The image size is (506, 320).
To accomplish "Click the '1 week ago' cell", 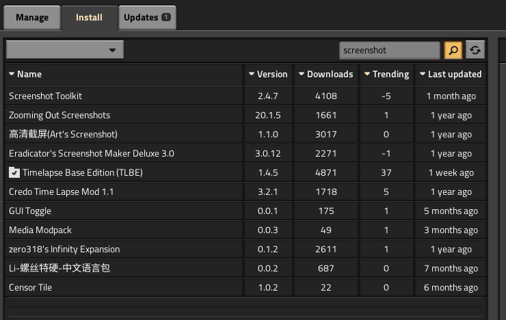I will click(451, 172).
